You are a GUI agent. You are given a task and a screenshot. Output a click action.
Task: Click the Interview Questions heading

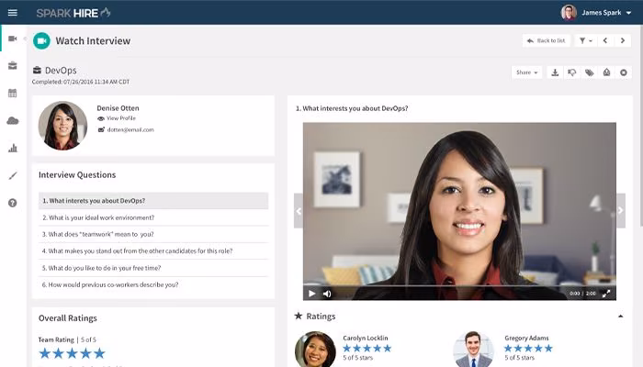point(77,175)
